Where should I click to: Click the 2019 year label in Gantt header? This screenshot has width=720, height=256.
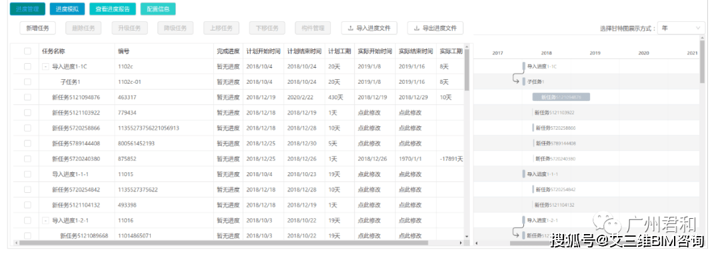595,53
